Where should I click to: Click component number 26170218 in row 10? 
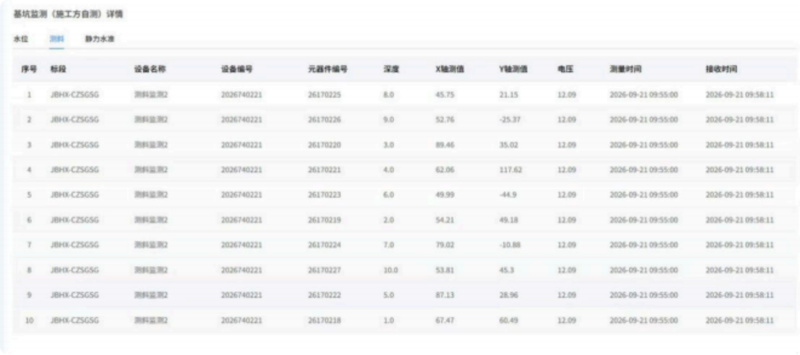[324, 320]
